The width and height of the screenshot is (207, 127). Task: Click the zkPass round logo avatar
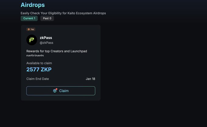coord(32,40)
